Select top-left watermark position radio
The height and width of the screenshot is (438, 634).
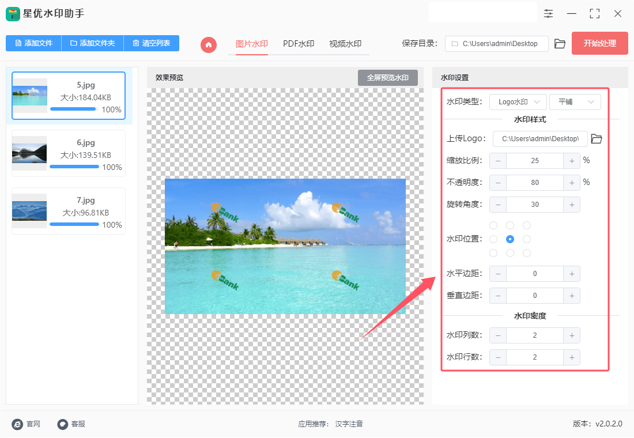click(x=493, y=225)
